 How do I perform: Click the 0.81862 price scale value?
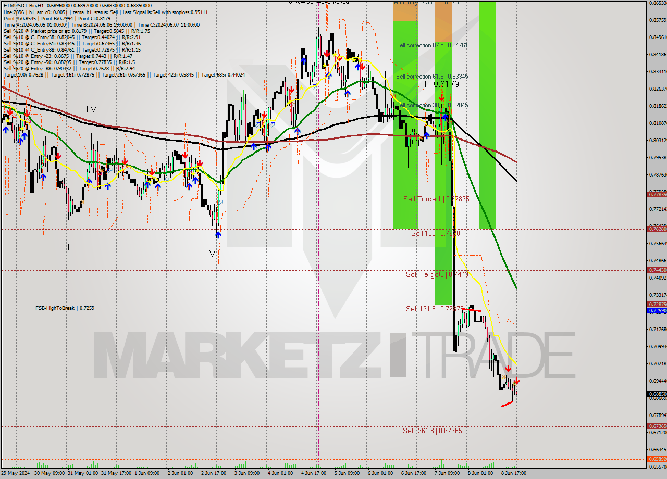coord(657,106)
